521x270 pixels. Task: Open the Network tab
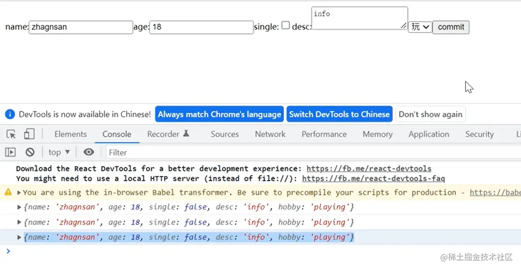(x=270, y=134)
